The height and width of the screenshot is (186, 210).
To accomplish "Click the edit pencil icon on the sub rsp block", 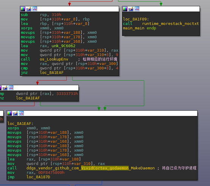I will [x=29, y=9].
